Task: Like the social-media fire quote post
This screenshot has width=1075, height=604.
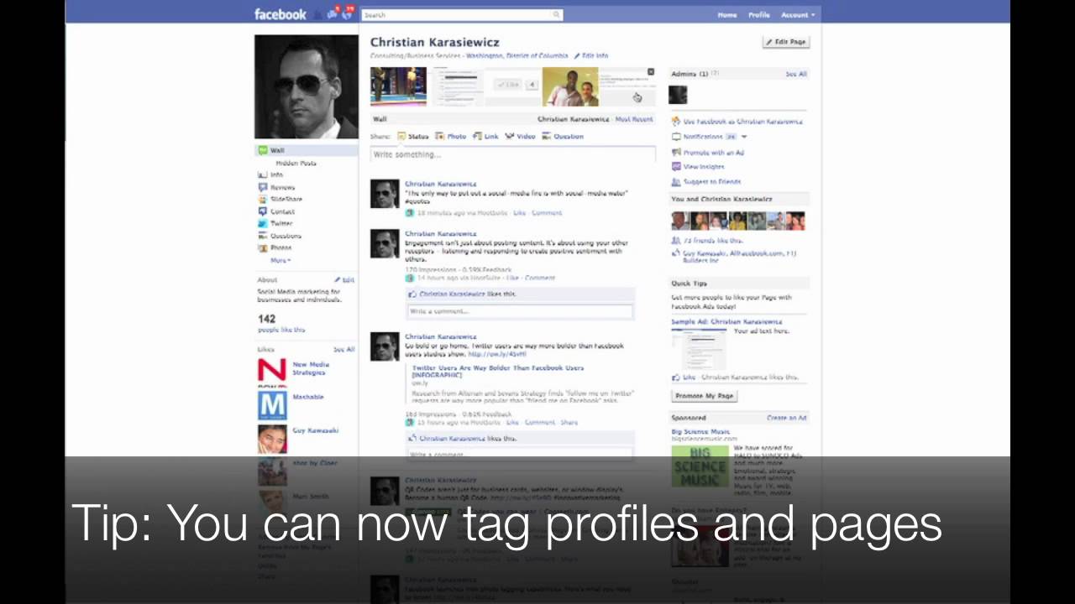Action: pyautogui.click(x=519, y=213)
